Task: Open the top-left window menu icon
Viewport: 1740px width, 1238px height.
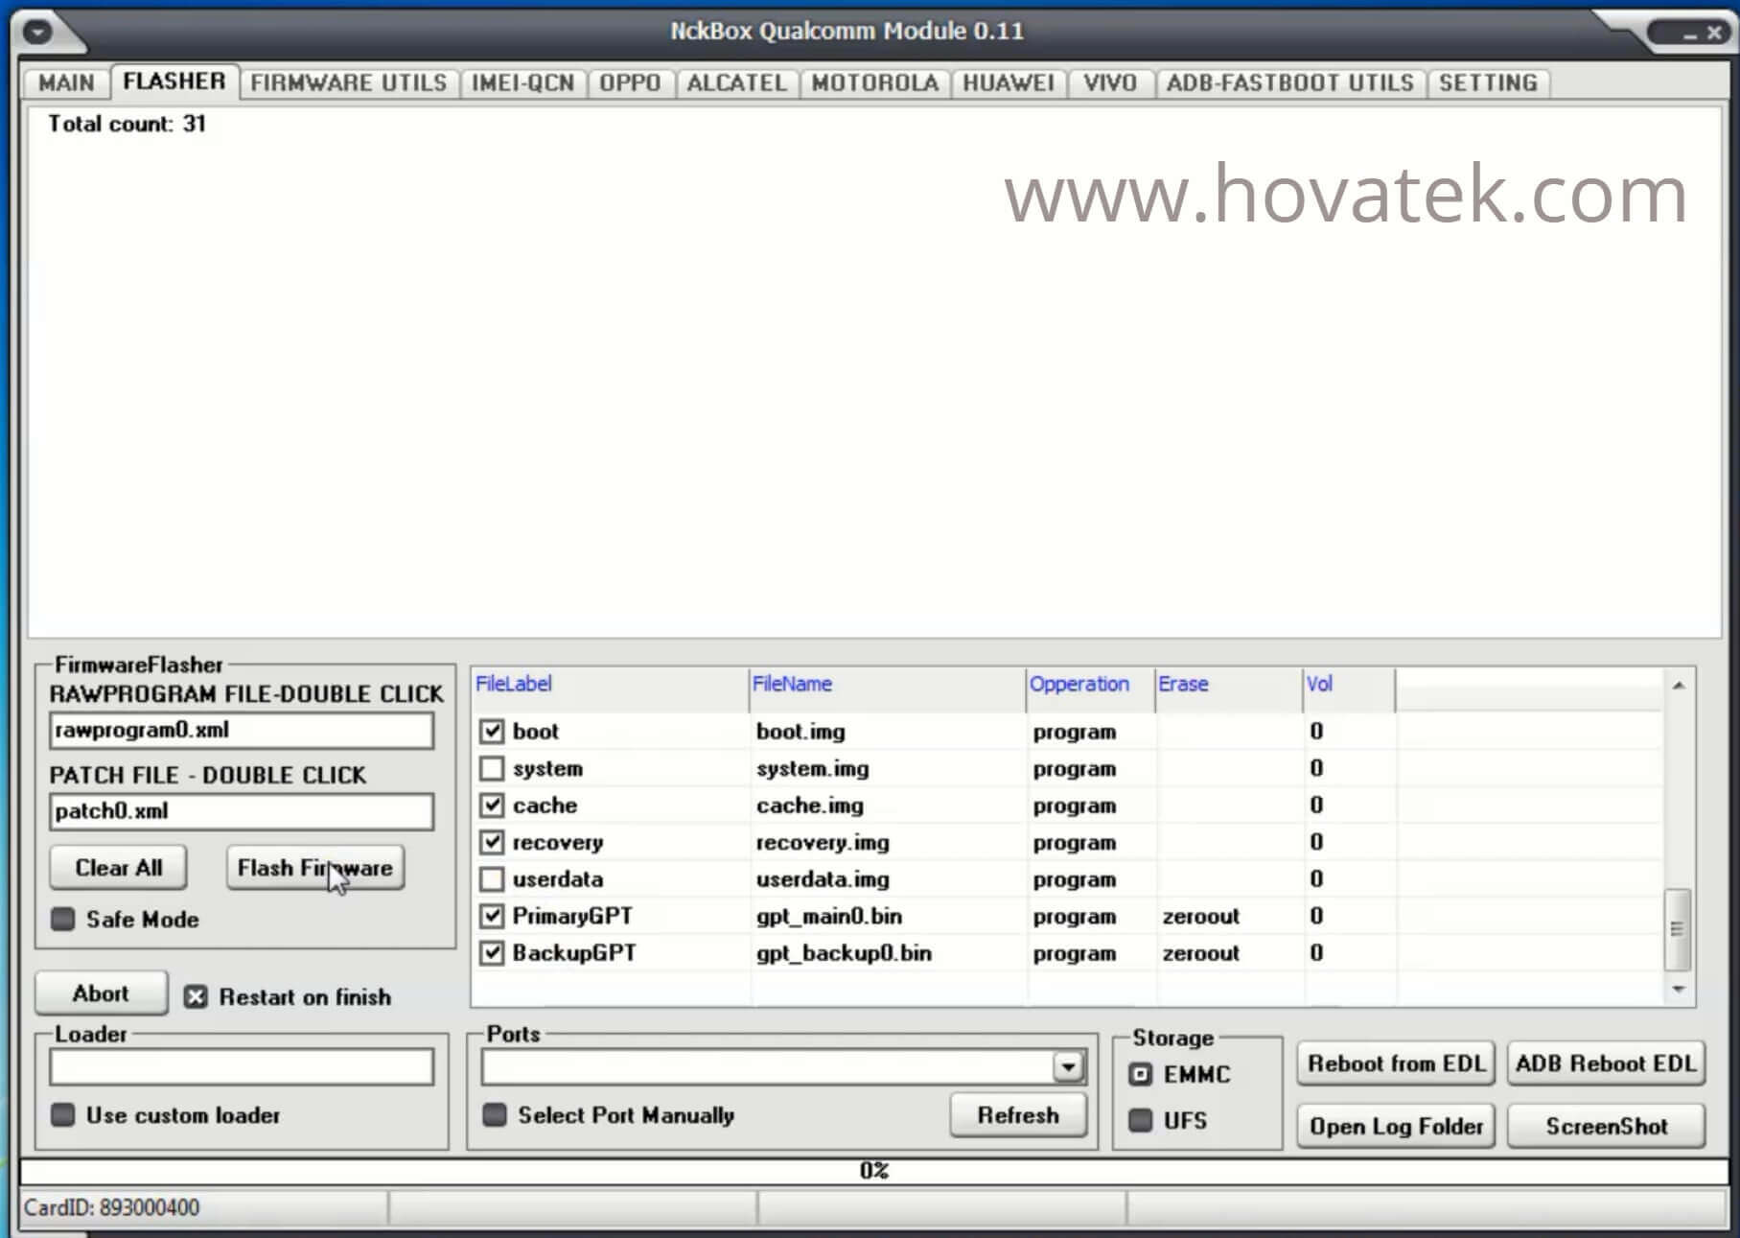Action: (38, 33)
